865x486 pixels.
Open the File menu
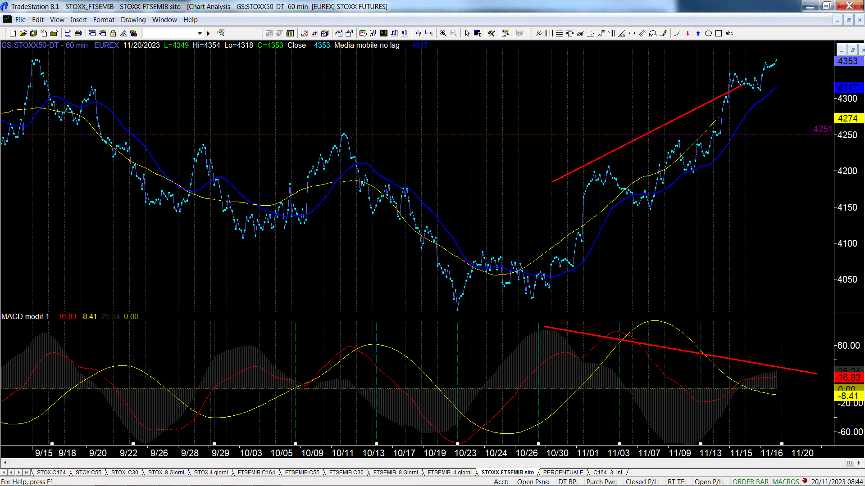tap(20, 20)
